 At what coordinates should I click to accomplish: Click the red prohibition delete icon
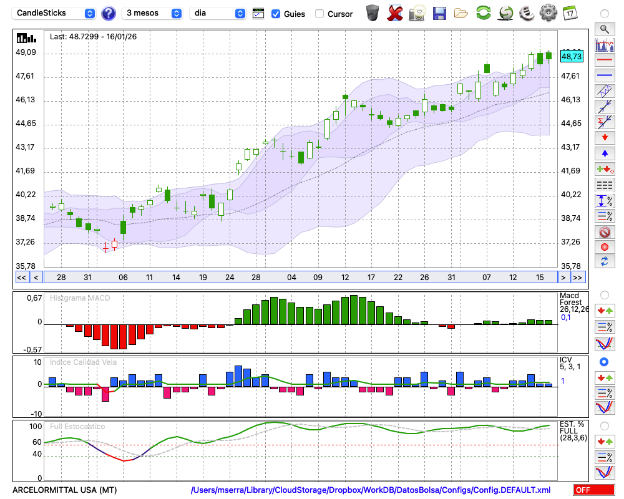click(x=604, y=232)
